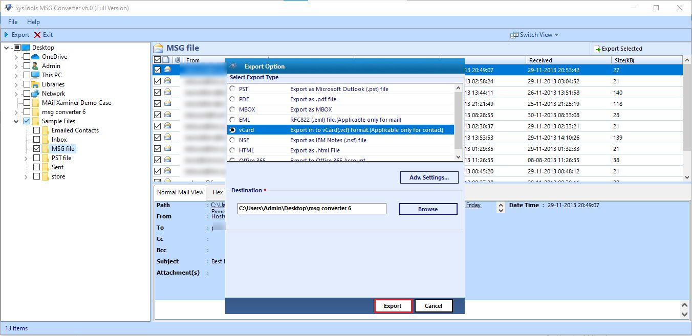This screenshot has width=692, height=336.
Task: Select the PST export type radio button
Action: pos(233,89)
